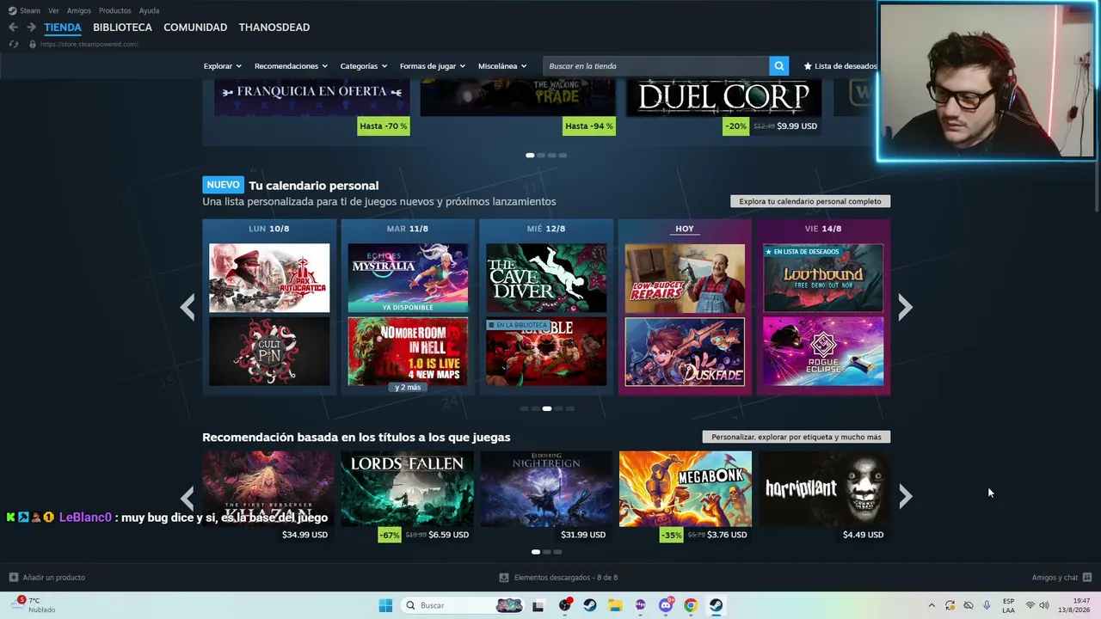Image resolution: width=1101 pixels, height=619 pixels.
Task: Open File Explorer from the taskbar
Action: [615, 605]
